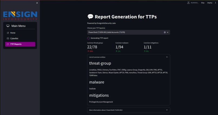Click the 9% common mitigations delta

click(146, 51)
